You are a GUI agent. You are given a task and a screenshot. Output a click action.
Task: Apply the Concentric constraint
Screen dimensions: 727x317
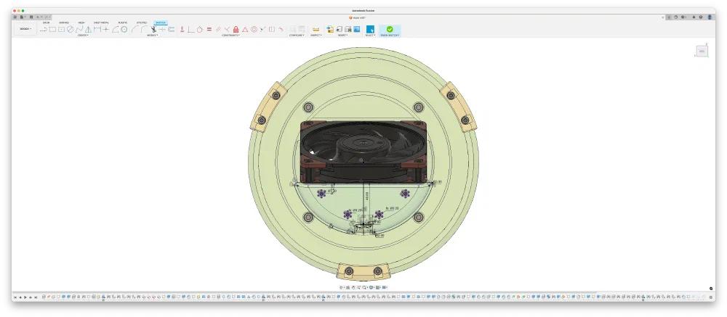click(x=254, y=29)
